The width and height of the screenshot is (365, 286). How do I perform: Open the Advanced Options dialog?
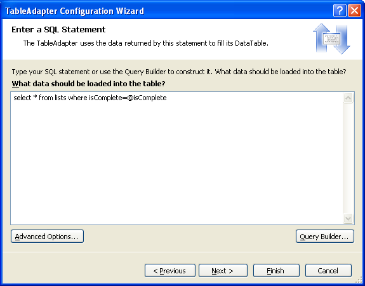(x=47, y=237)
